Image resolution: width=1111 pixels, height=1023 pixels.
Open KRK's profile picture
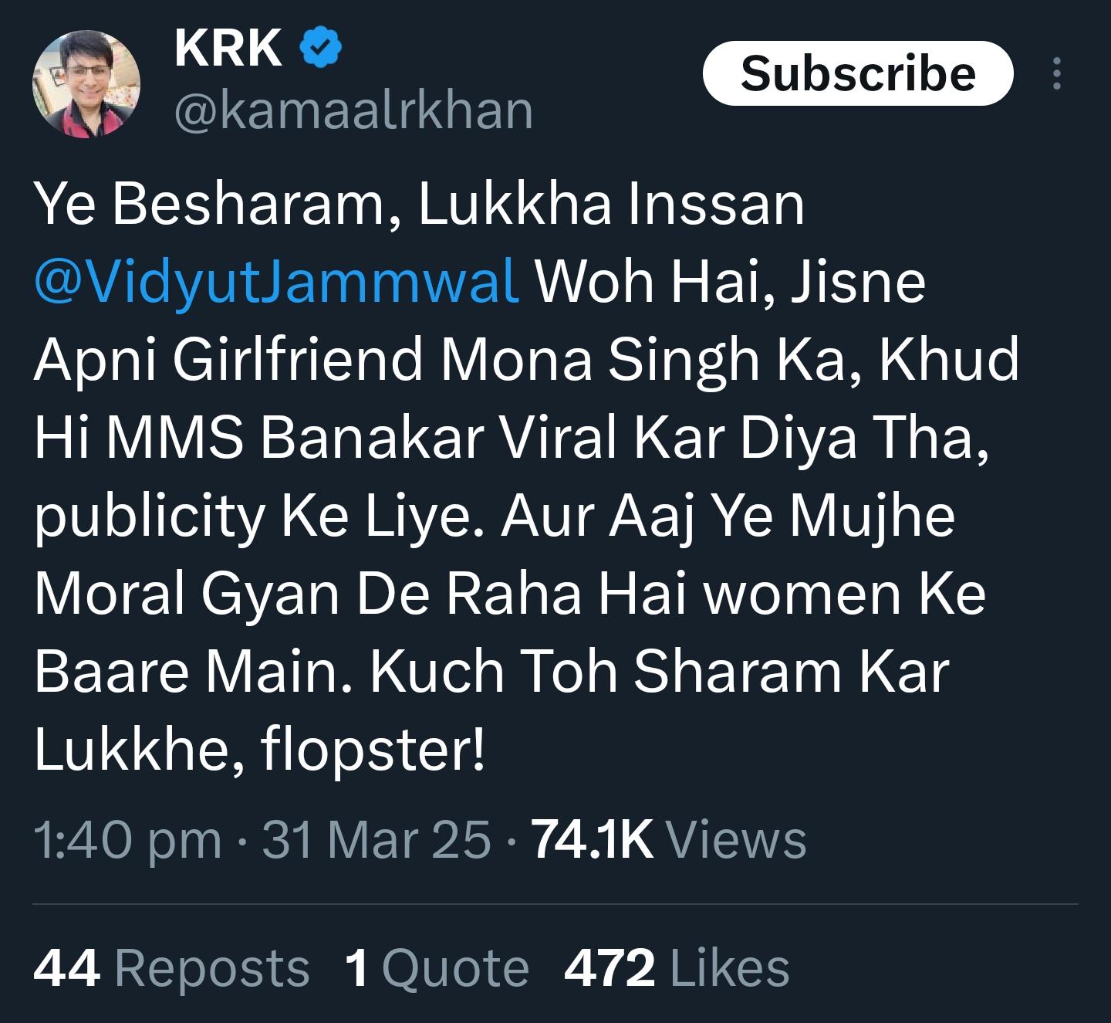[86, 83]
